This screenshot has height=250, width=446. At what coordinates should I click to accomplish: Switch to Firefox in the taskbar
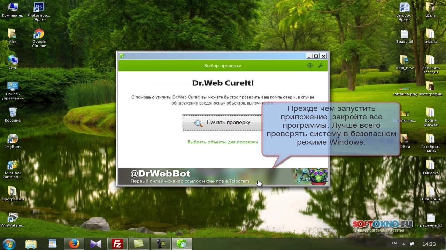pyautogui.click(x=74, y=244)
